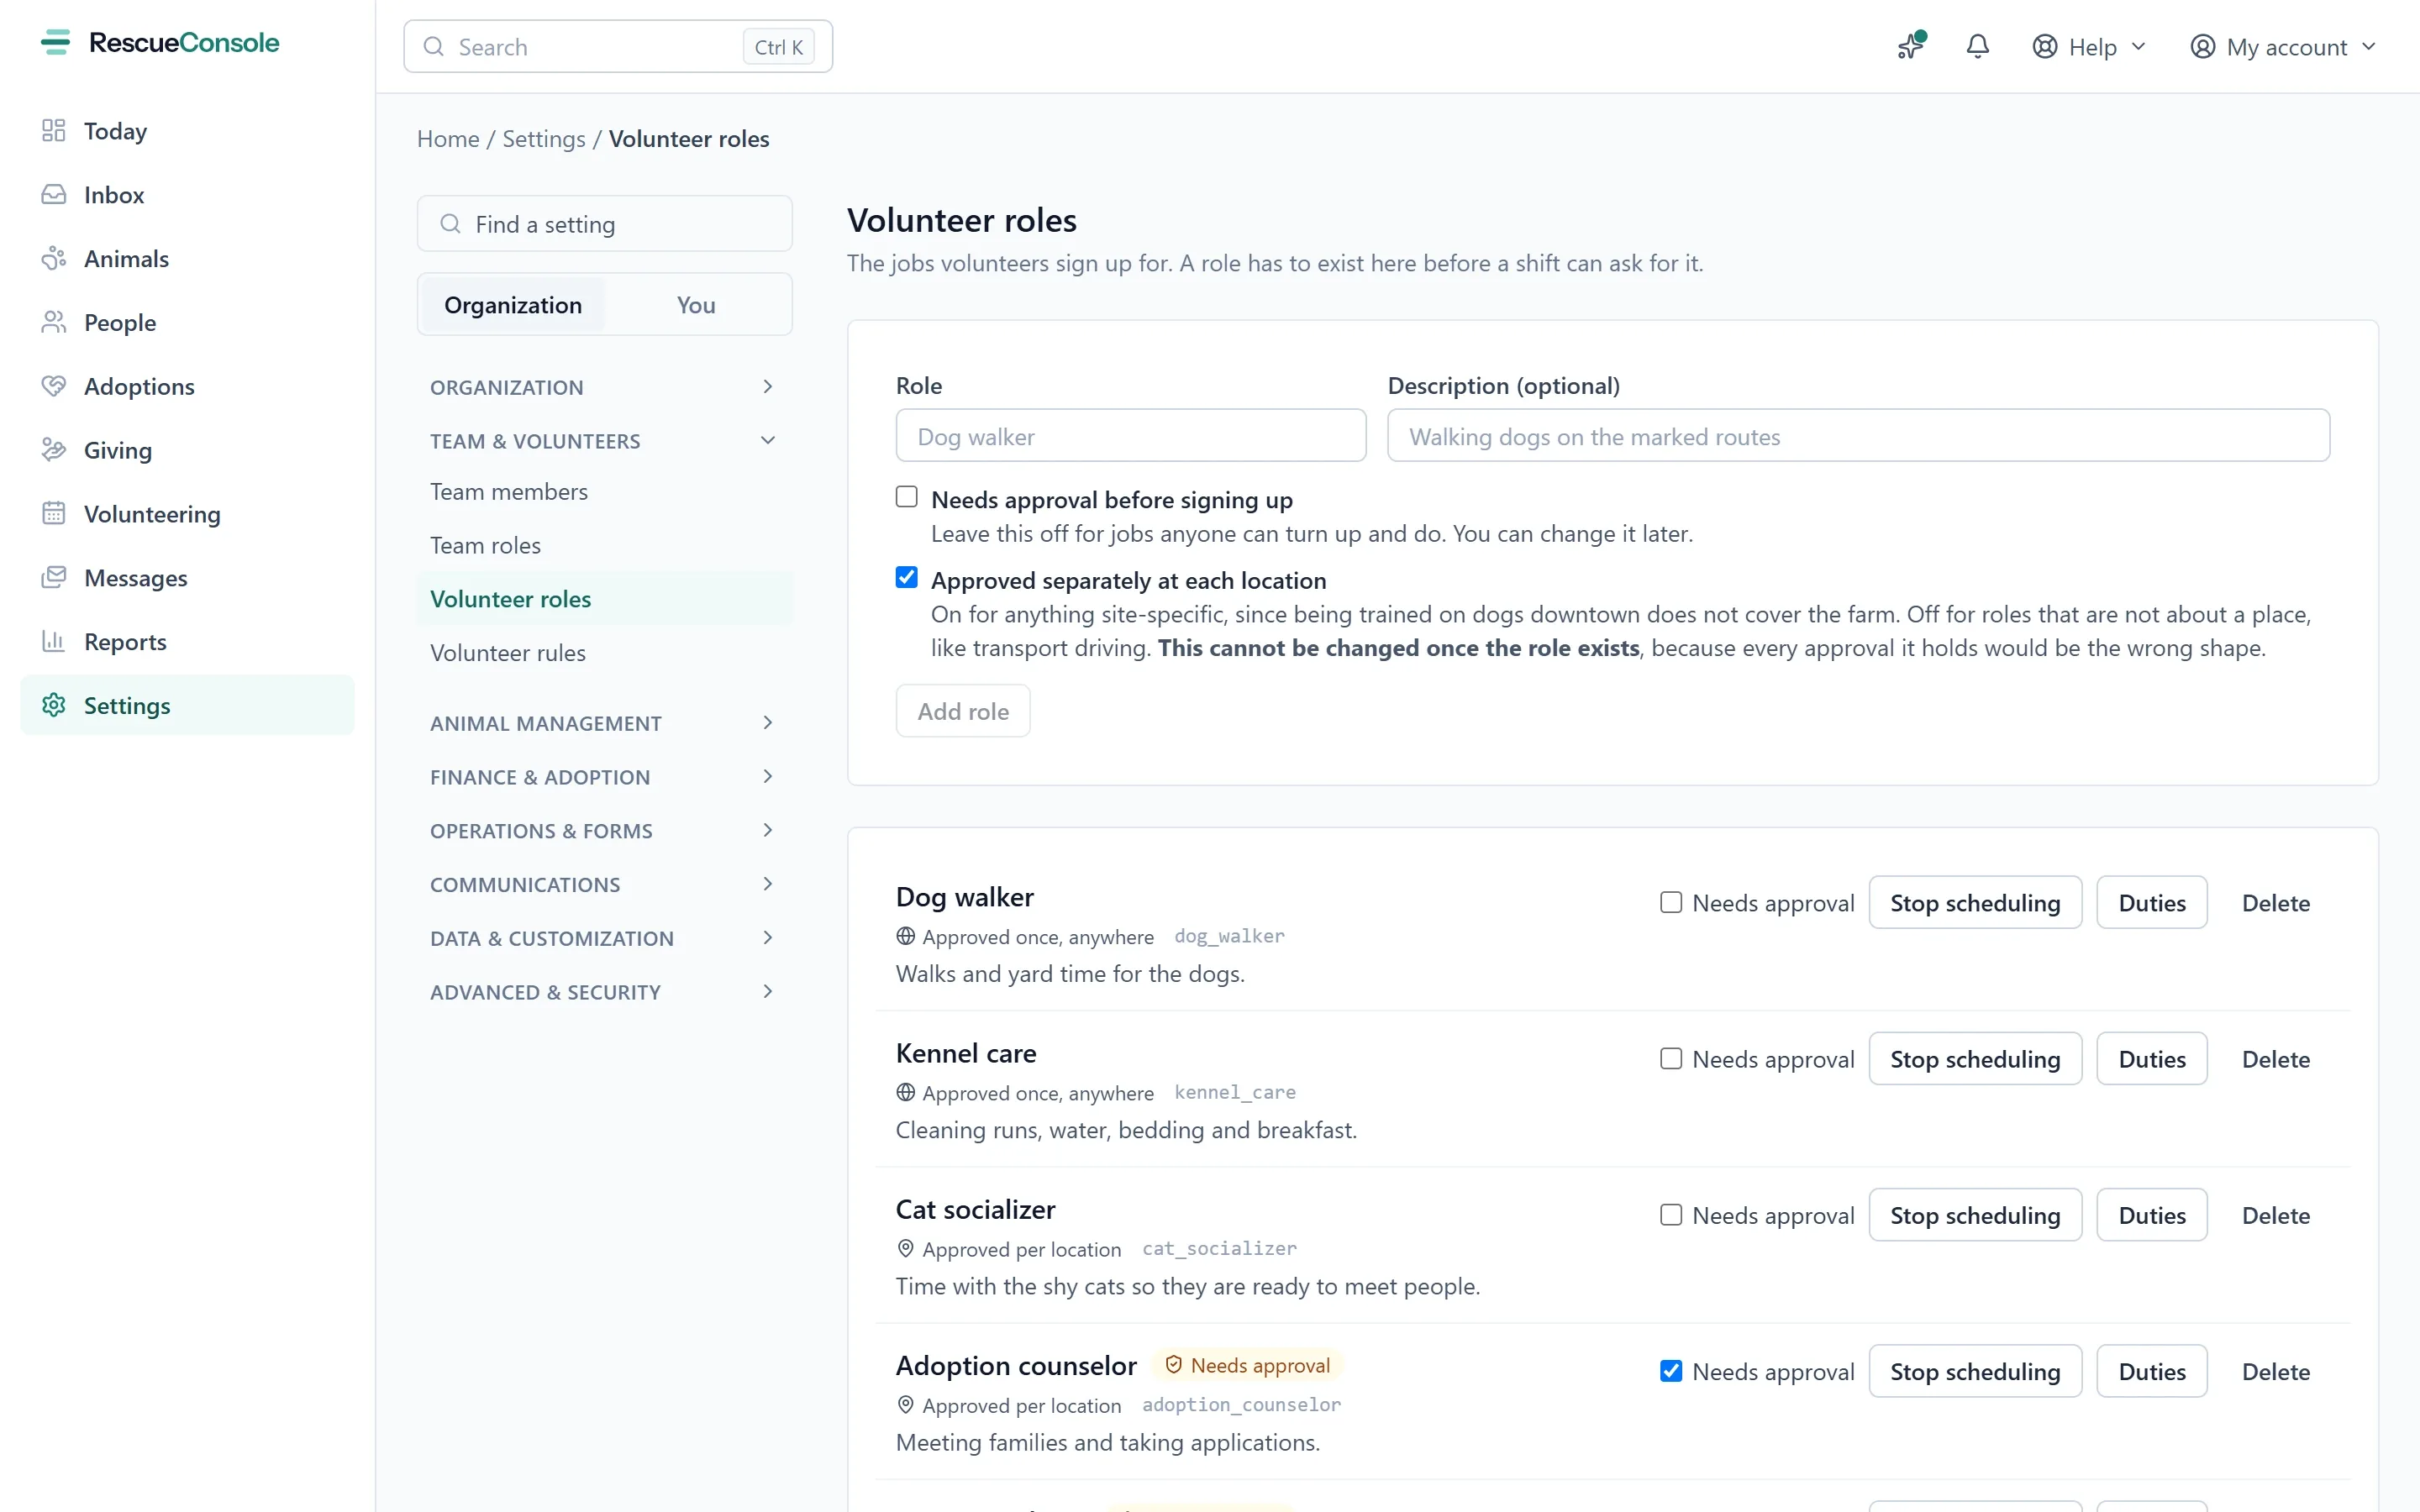This screenshot has height=1512, width=2420.
Task: Open what's new sparkle icon
Action: point(1911,46)
